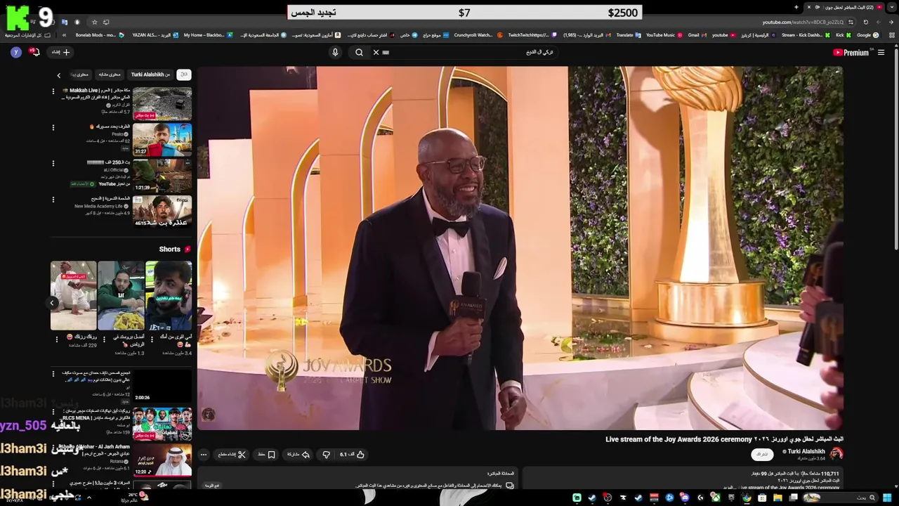
Task: Open the YouTube hamburger guide menu
Action: tap(881, 52)
